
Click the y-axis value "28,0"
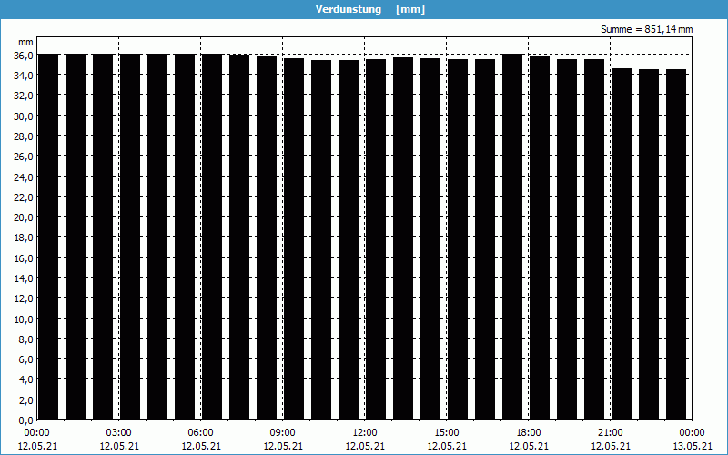(x=24, y=136)
